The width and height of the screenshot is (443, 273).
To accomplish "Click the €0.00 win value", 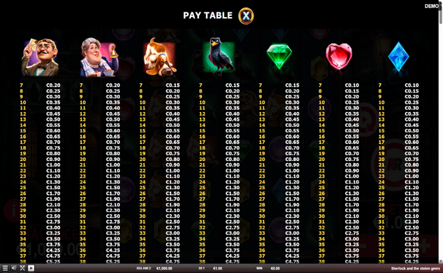I will coord(275,268).
